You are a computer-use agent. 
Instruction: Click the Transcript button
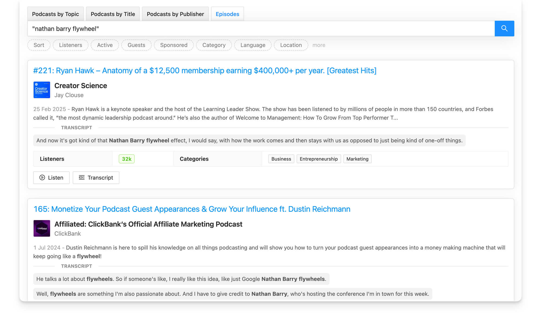pos(96,178)
